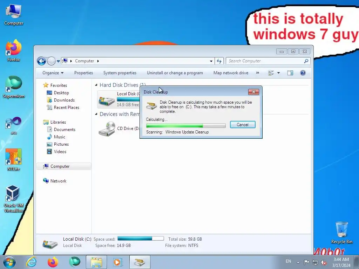Open Windows Media Player from taskbar
Screen dimensions: 359x269
[118, 262]
